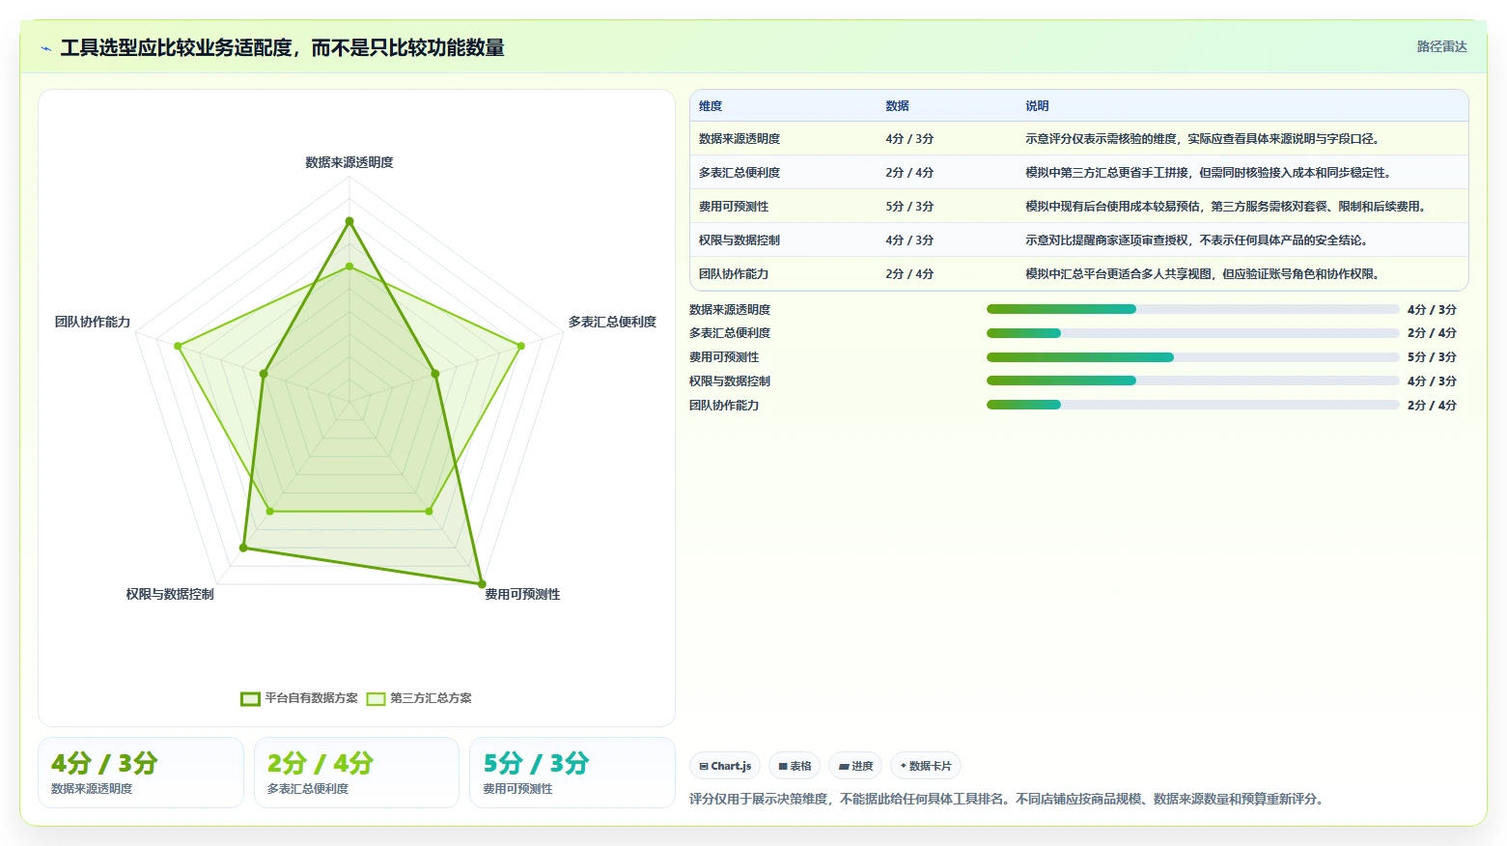Click 团队协作能力 in the table

pos(734,274)
